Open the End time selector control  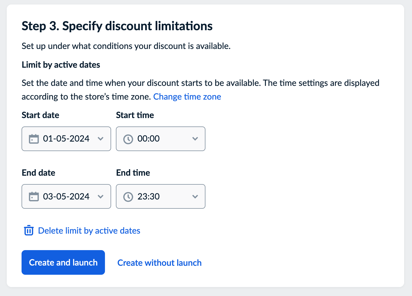160,196
